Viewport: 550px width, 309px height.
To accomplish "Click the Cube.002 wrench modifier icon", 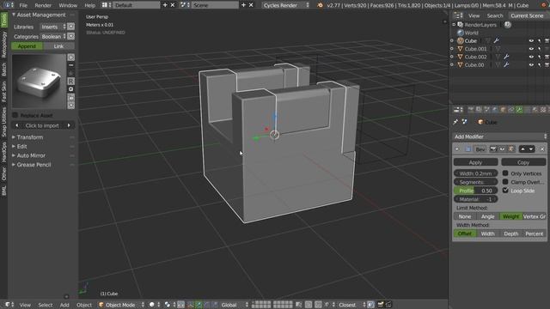I will [x=506, y=57].
